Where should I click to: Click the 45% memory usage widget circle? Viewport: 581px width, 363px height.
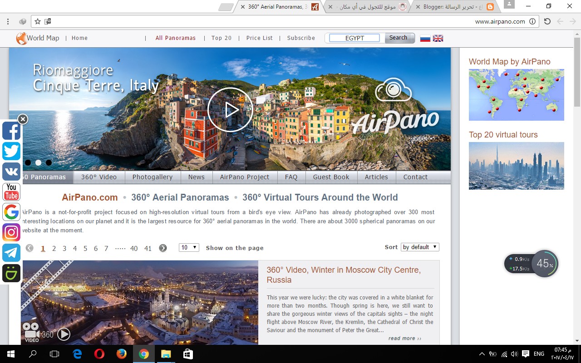(x=545, y=263)
